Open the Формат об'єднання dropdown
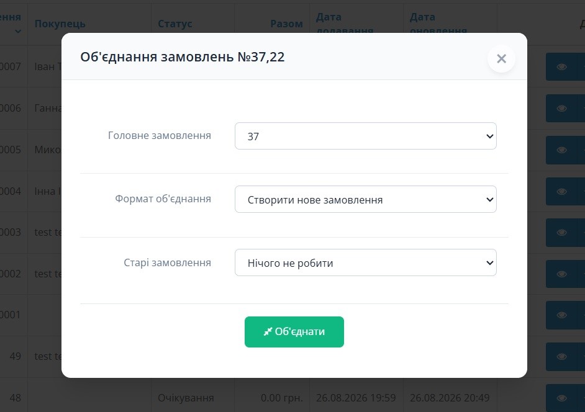 tap(366, 199)
